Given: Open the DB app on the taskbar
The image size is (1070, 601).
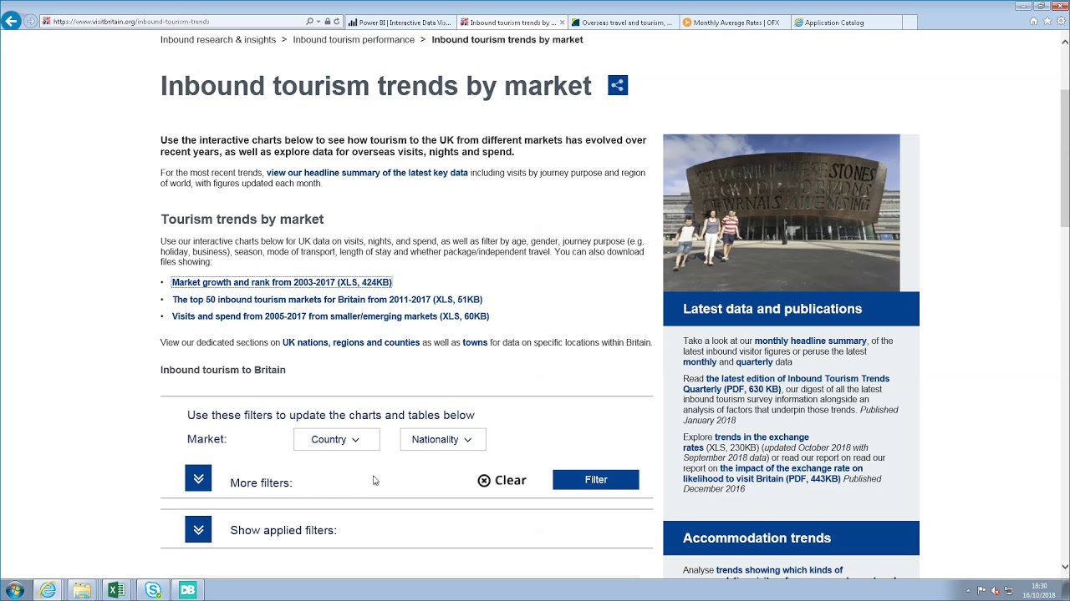Looking at the screenshot, I should point(187,590).
